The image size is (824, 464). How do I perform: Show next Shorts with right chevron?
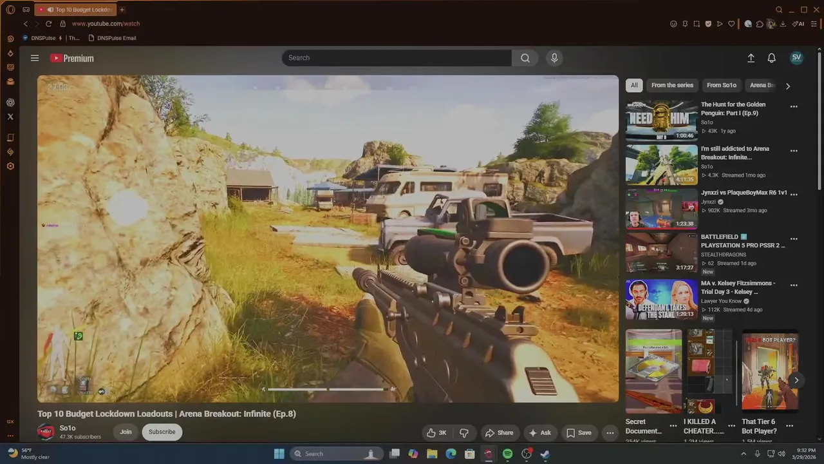[796, 380]
